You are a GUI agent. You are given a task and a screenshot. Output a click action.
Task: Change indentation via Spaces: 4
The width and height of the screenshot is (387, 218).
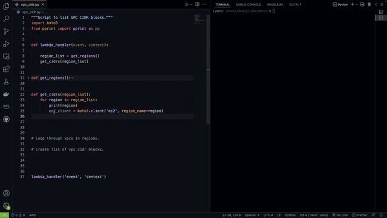252,215
